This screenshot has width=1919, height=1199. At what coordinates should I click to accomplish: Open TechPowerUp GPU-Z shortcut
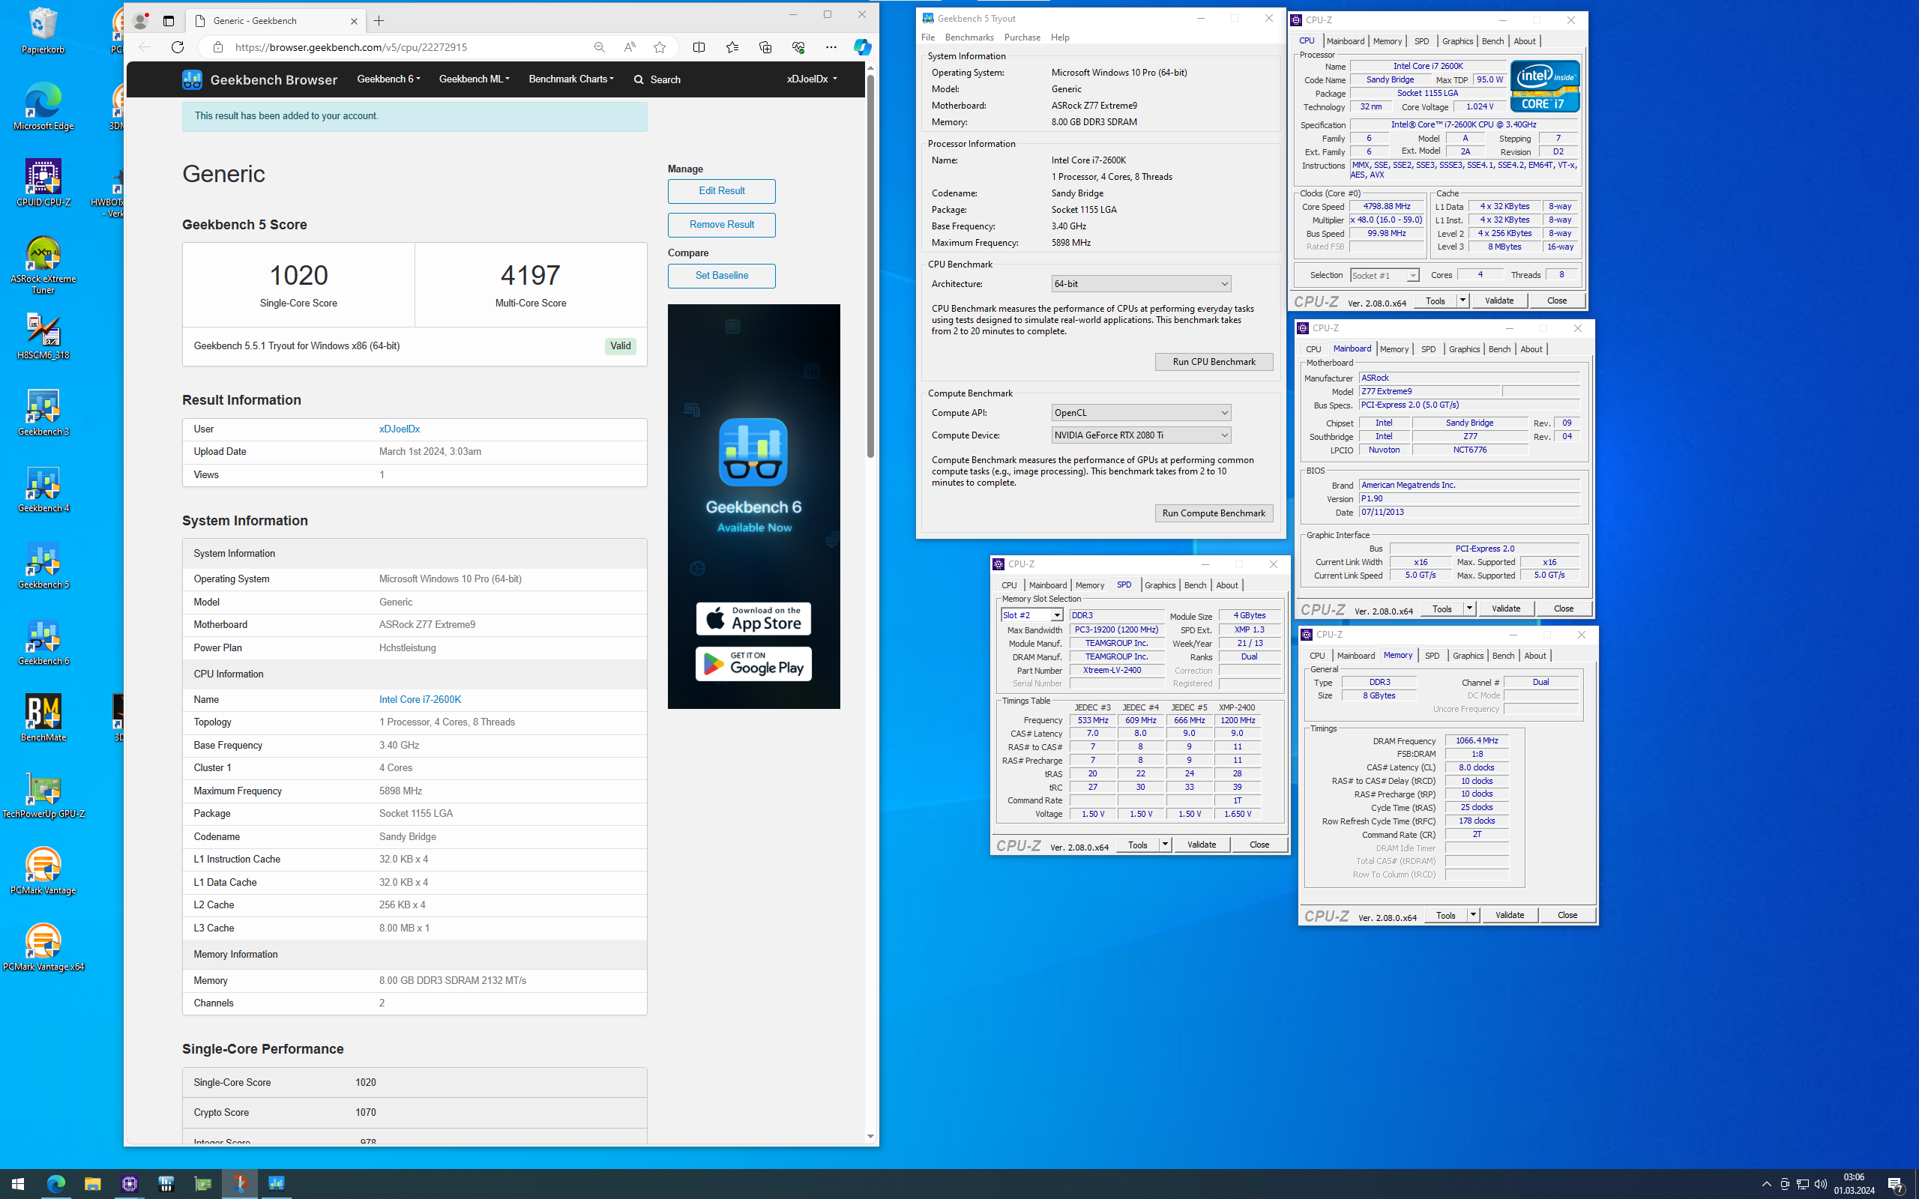(x=43, y=794)
